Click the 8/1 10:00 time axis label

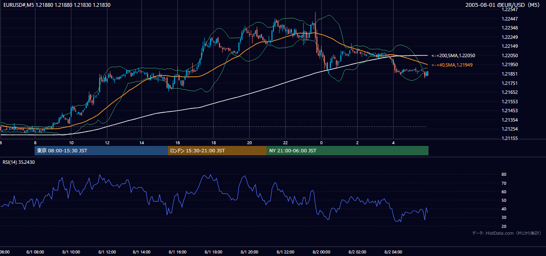[x=71, y=252]
